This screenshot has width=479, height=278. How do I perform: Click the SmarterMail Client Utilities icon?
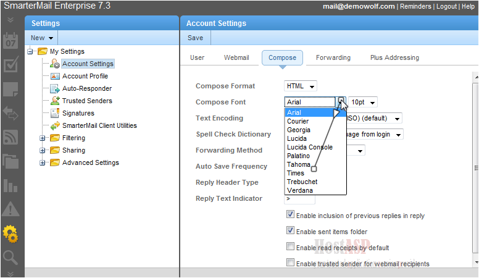pos(55,125)
